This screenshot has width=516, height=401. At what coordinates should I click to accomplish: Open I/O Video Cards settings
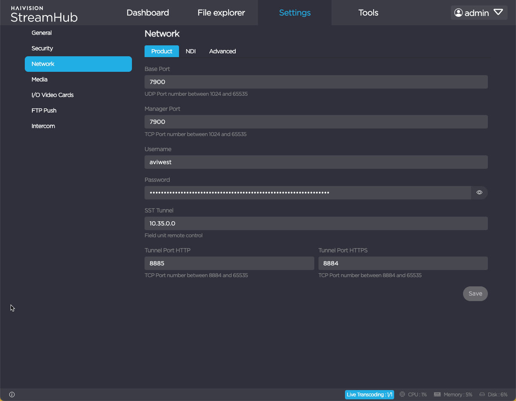coord(53,95)
